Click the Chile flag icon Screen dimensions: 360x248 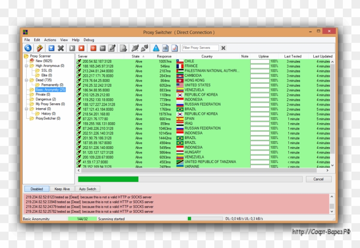(x=180, y=61)
